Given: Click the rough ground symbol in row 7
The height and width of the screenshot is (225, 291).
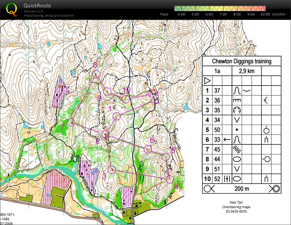Looking at the screenshot, I should 237,149.
